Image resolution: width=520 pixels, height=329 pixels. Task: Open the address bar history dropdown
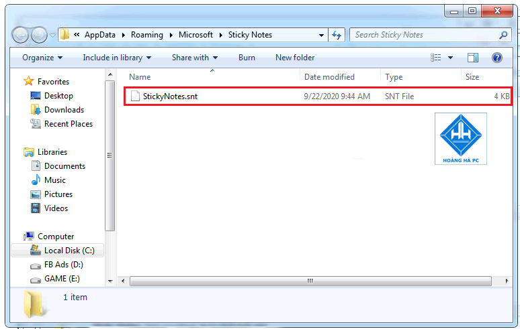[x=321, y=35]
